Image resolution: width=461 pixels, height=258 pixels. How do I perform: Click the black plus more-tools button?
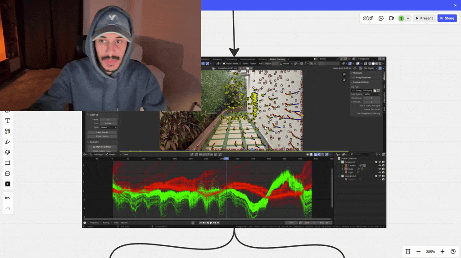pos(8,184)
